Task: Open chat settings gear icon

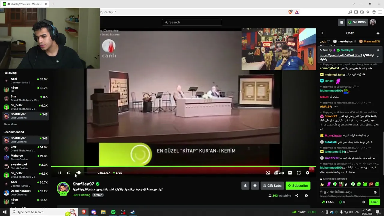Action: 364,202
